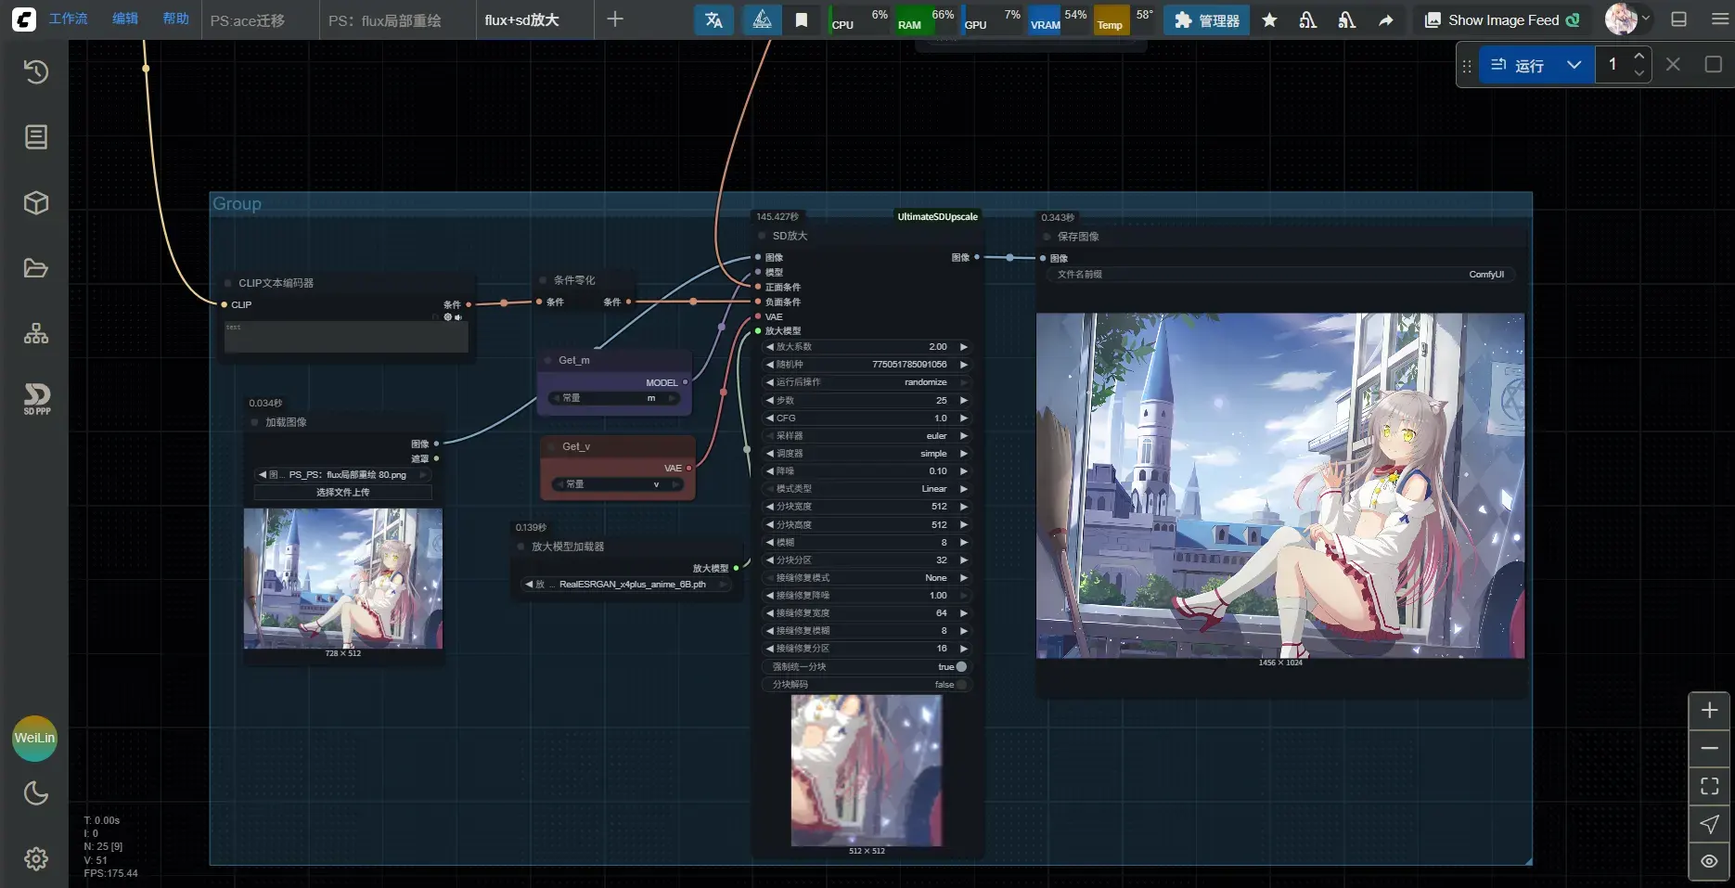Open the workflow history sidebar icon
Screen dimensions: 1735x888
pyautogui.click(x=36, y=72)
